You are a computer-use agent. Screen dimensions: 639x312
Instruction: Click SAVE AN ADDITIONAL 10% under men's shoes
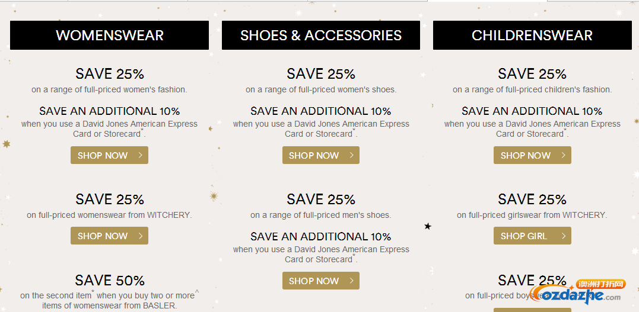[321, 236]
